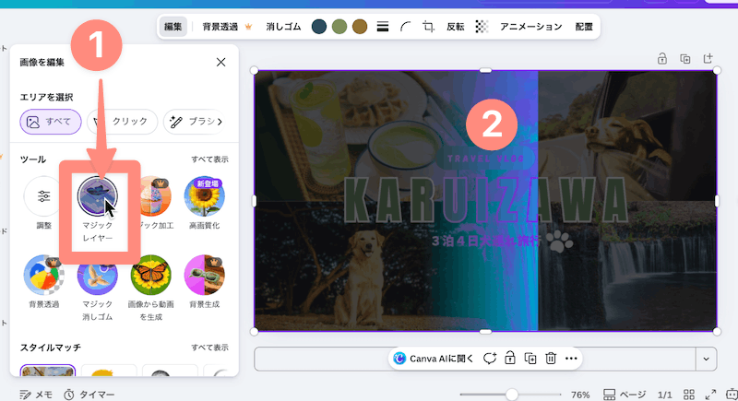Click the comment bubble icon in floating bar
This screenshot has width=738, height=401.
tap(490, 359)
